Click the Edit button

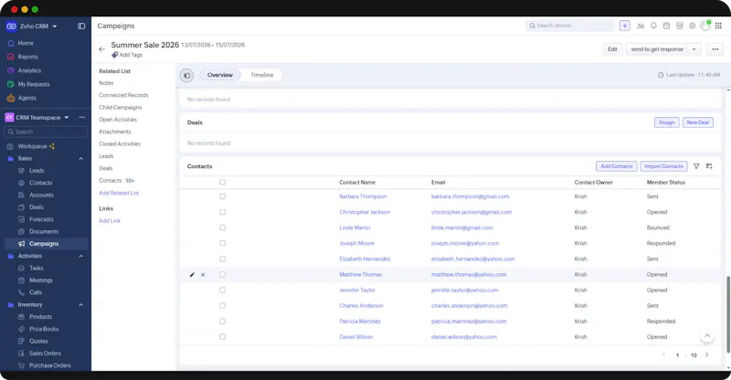612,49
